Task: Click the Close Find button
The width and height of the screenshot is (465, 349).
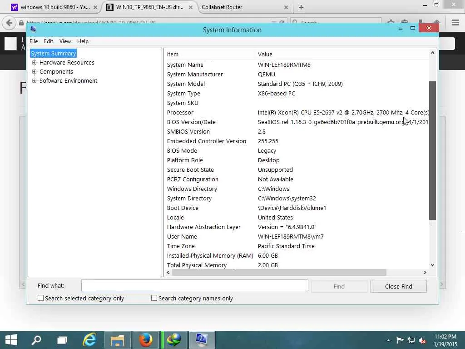Action: tap(398, 286)
